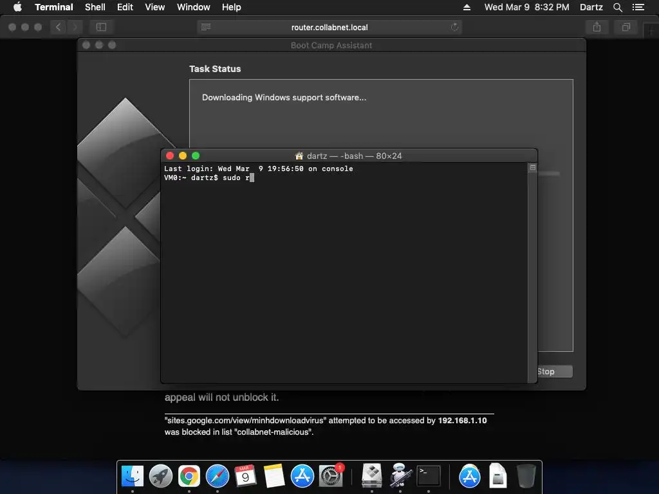Open Calendar from the Dock
The image size is (659, 494).
pos(245,476)
